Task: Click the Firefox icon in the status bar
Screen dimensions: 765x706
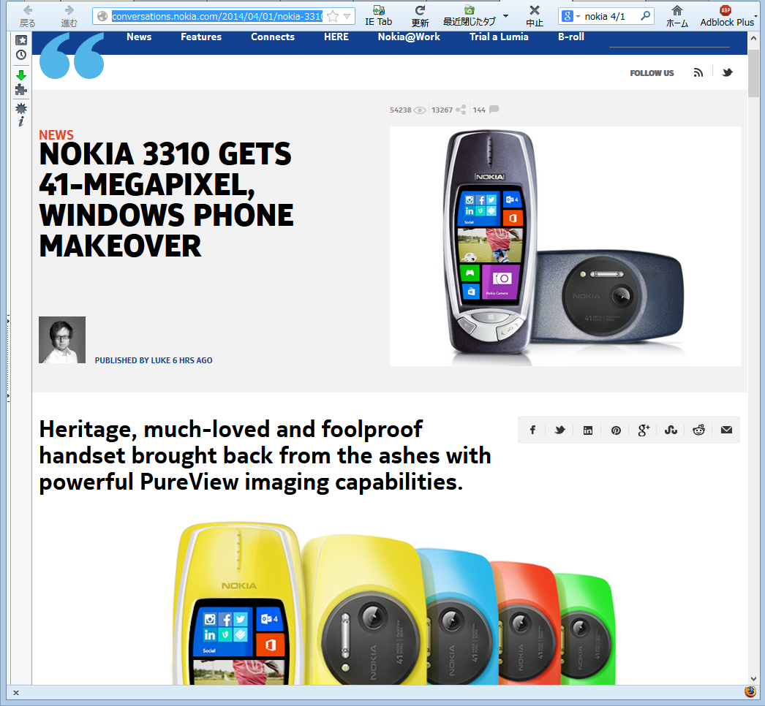Action: click(x=750, y=692)
